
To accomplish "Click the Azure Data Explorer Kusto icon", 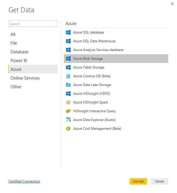I will pos(68,120).
